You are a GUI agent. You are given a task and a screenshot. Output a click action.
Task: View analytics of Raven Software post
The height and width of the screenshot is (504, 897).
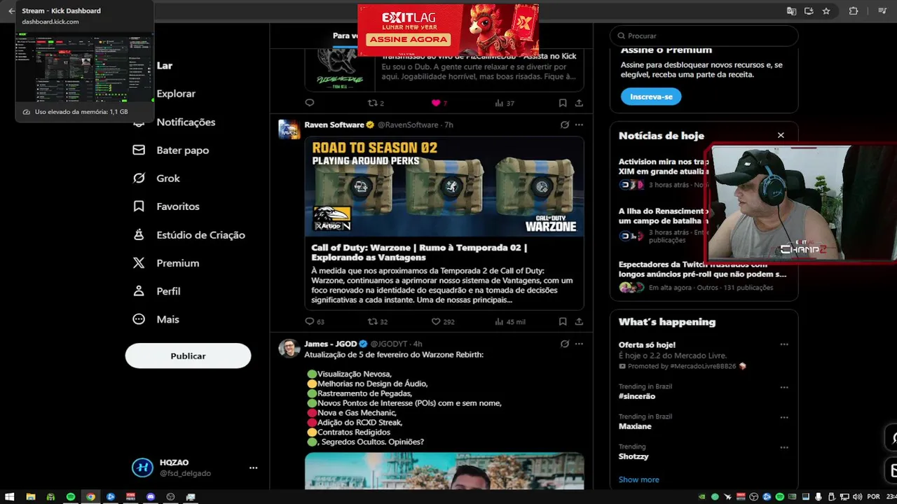click(499, 321)
